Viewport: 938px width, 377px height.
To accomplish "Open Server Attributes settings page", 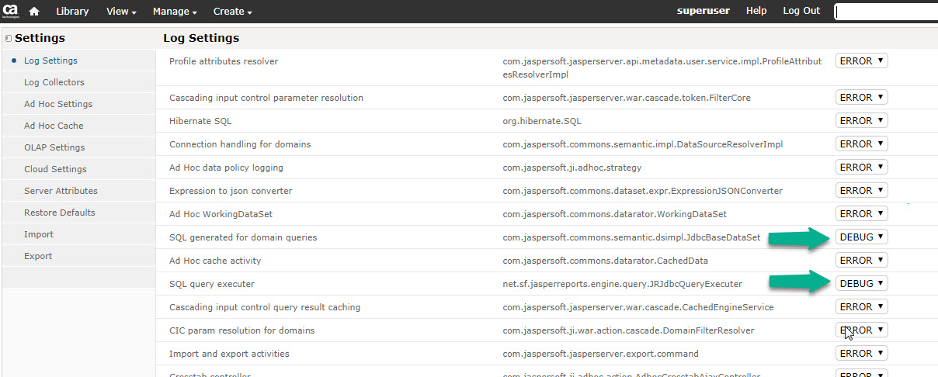I will pos(61,191).
